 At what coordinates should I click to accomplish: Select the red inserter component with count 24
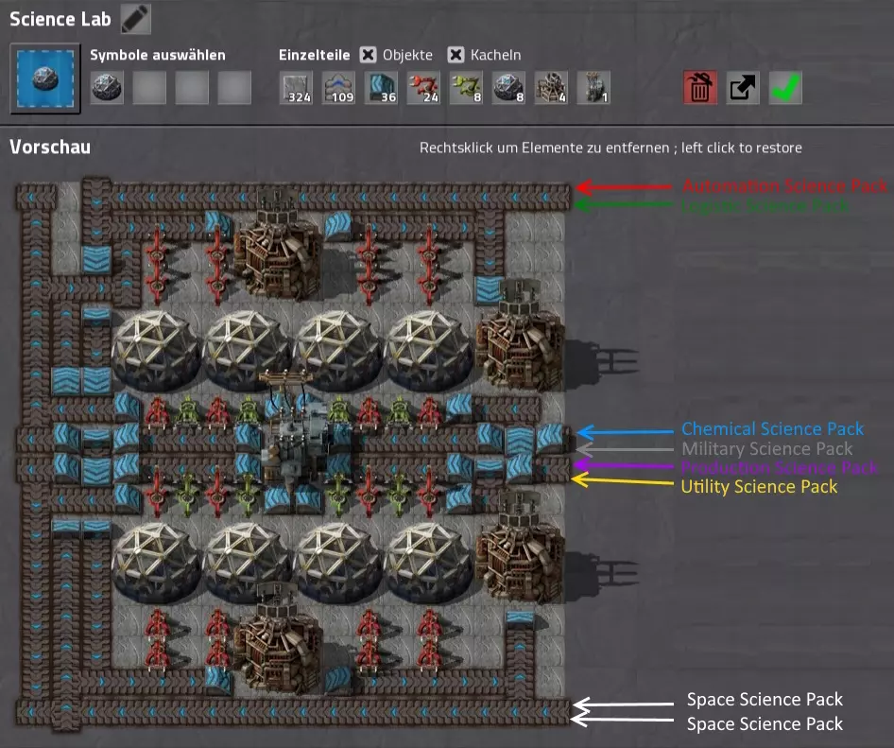click(423, 87)
